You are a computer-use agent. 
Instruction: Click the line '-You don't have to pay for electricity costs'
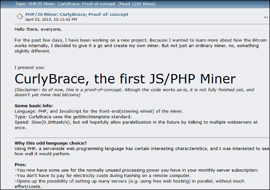(103, 176)
